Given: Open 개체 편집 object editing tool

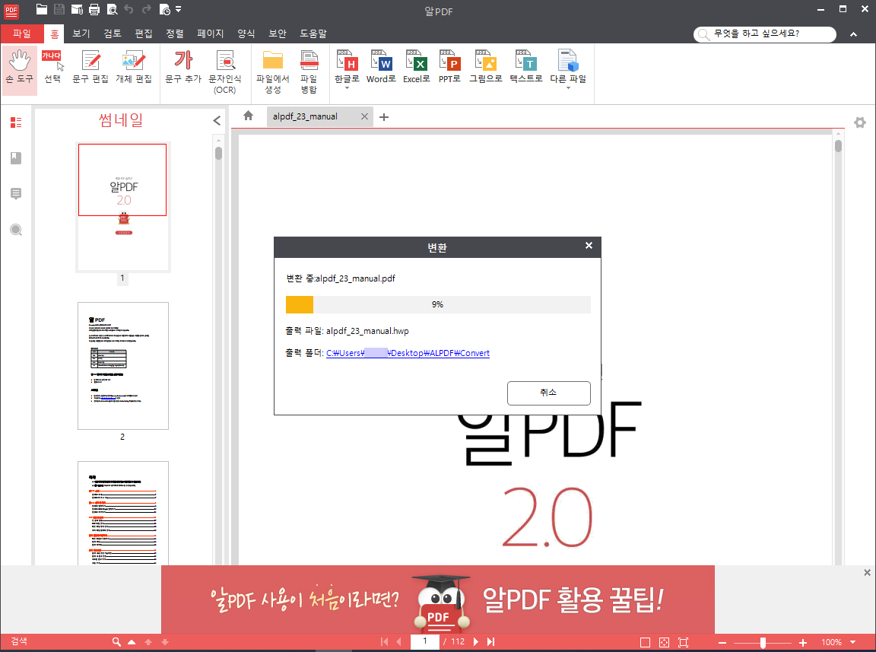Looking at the screenshot, I should pos(134,67).
